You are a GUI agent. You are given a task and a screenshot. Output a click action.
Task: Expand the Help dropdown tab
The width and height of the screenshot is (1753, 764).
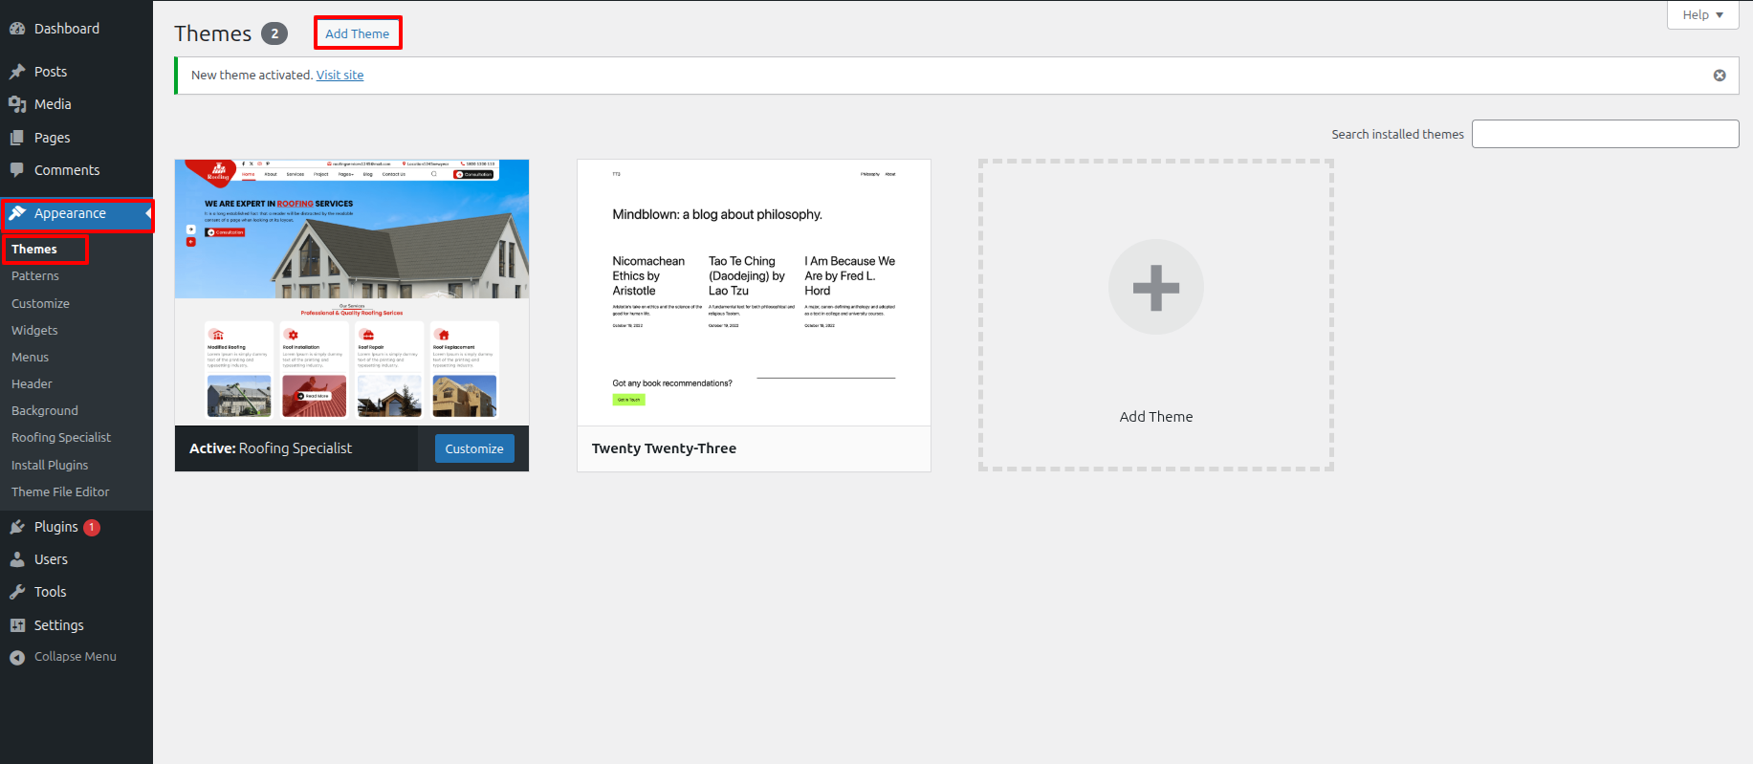[1702, 14]
